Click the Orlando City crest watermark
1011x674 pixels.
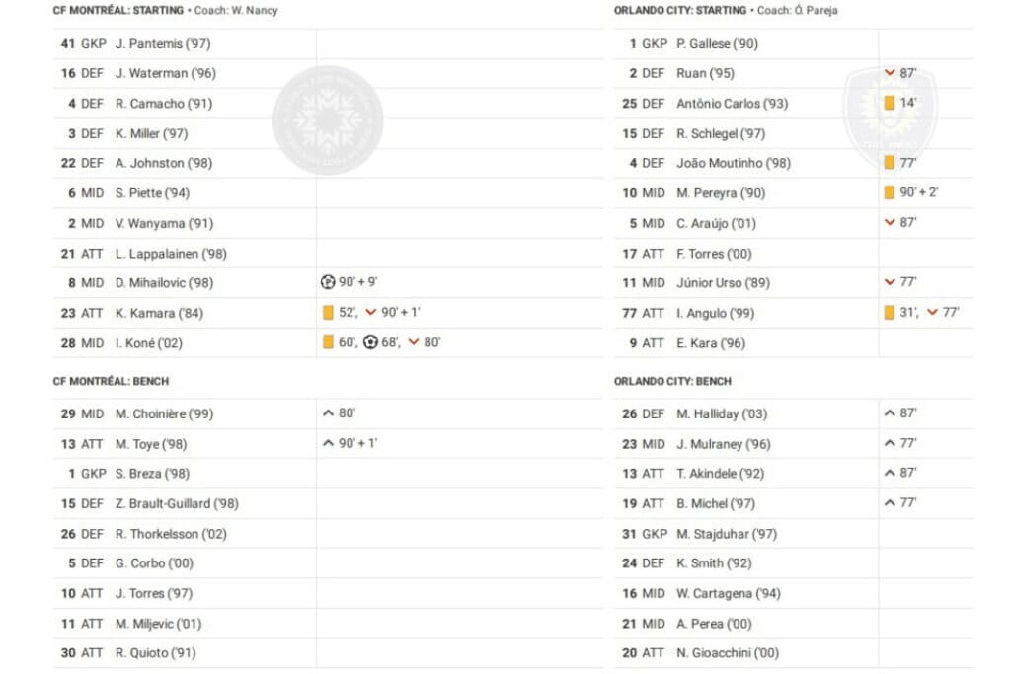point(884,113)
